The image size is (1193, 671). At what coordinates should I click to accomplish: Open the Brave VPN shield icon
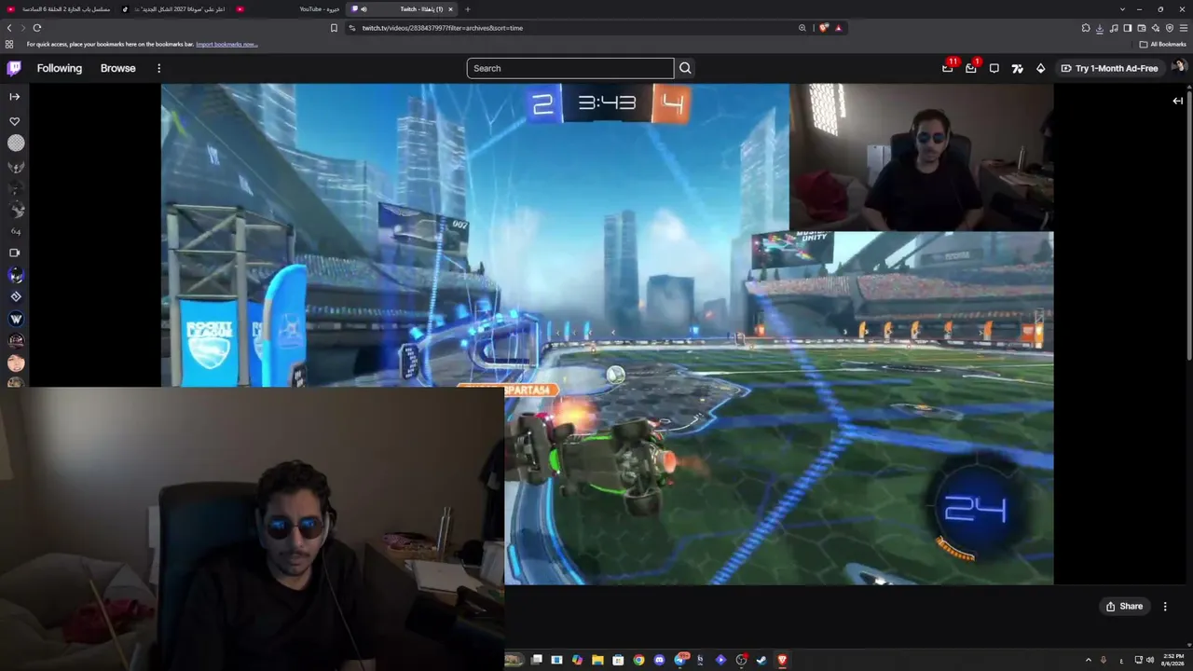(x=1170, y=28)
